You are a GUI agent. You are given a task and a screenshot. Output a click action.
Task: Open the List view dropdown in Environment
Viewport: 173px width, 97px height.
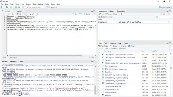coord(163,14)
